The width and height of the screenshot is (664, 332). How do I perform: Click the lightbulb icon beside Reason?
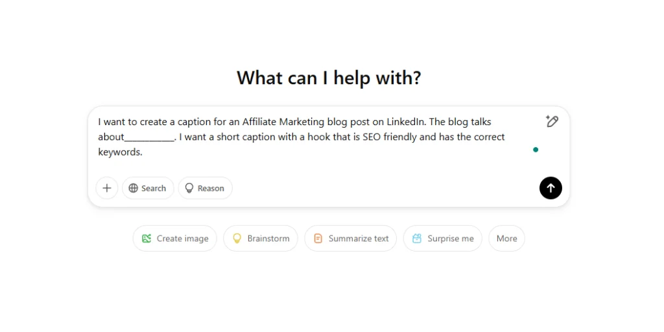coord(189,188)
